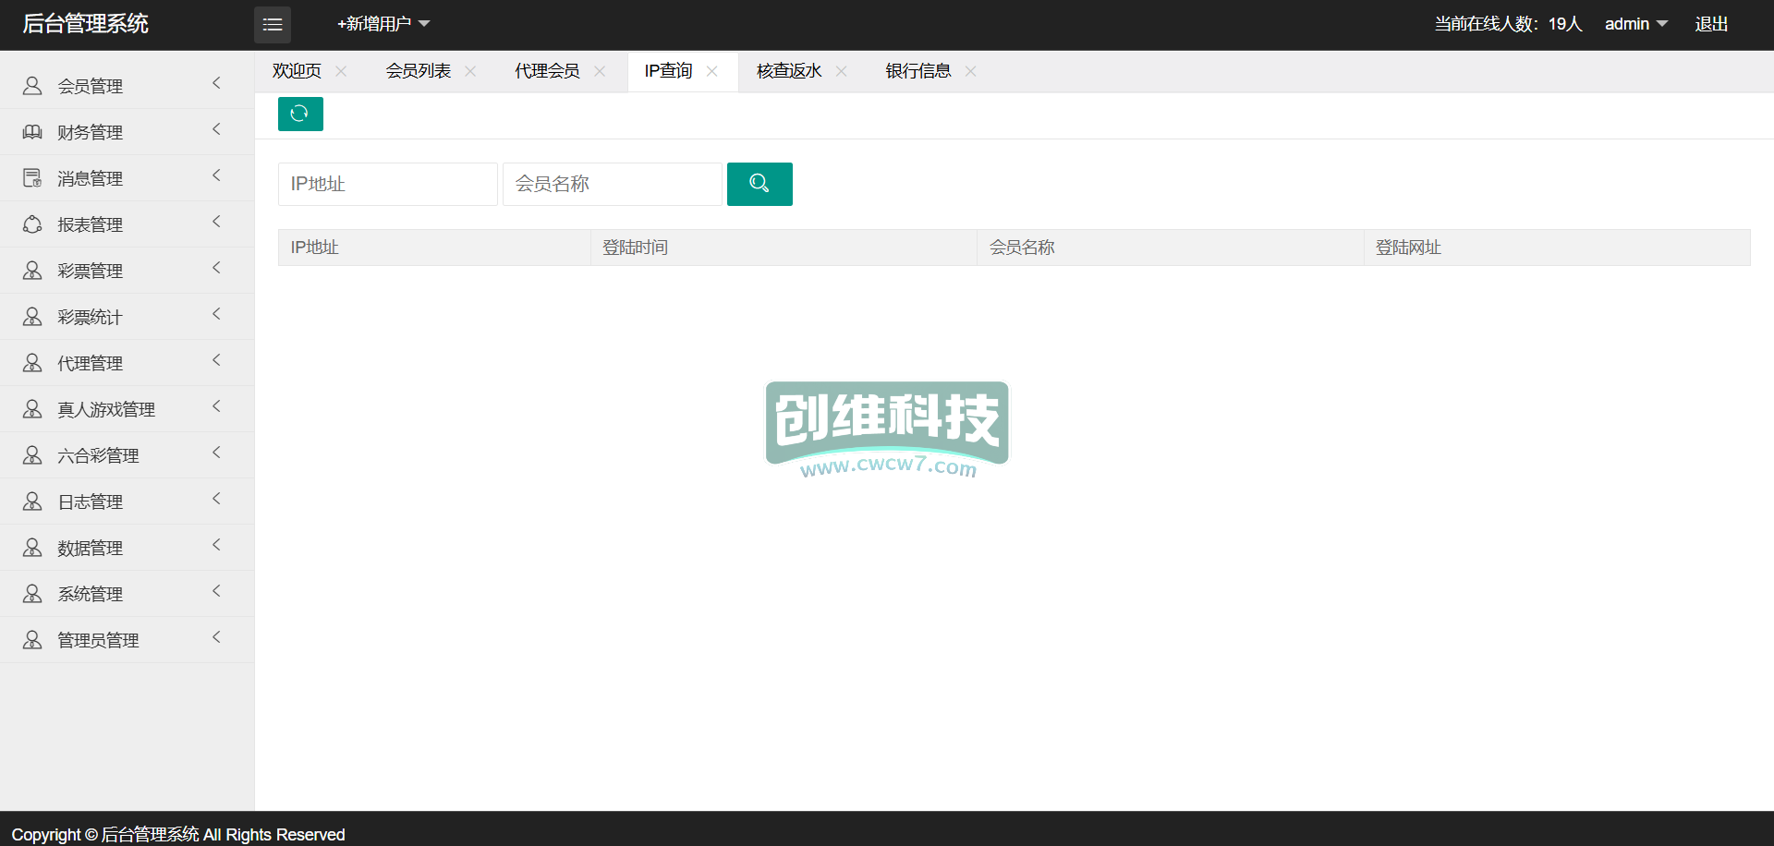Expand 报表管理 chevron arrow
This screenshot has width=1774, height=846.
217,222
